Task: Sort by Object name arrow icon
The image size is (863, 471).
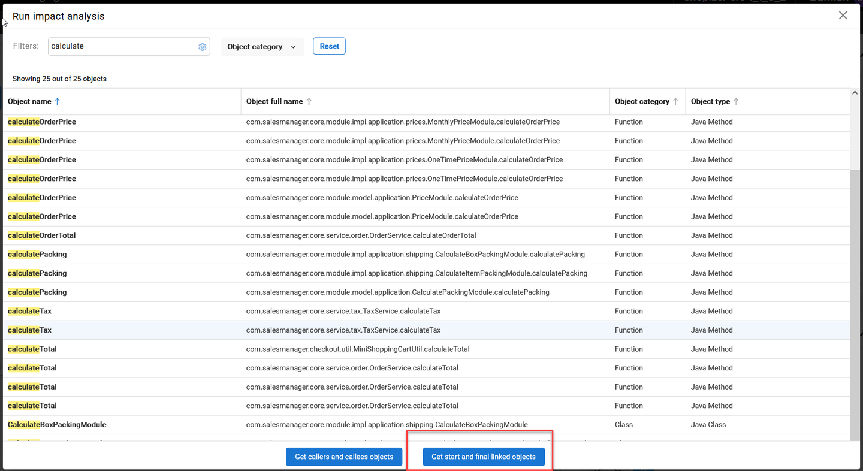Action: click(x=58, y=102)
